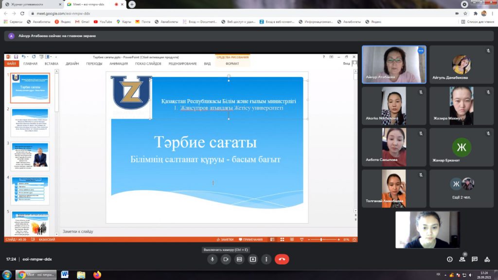Bookmark this page with the star icon
This screenshot has width=498, height=280.
(465, 14)
